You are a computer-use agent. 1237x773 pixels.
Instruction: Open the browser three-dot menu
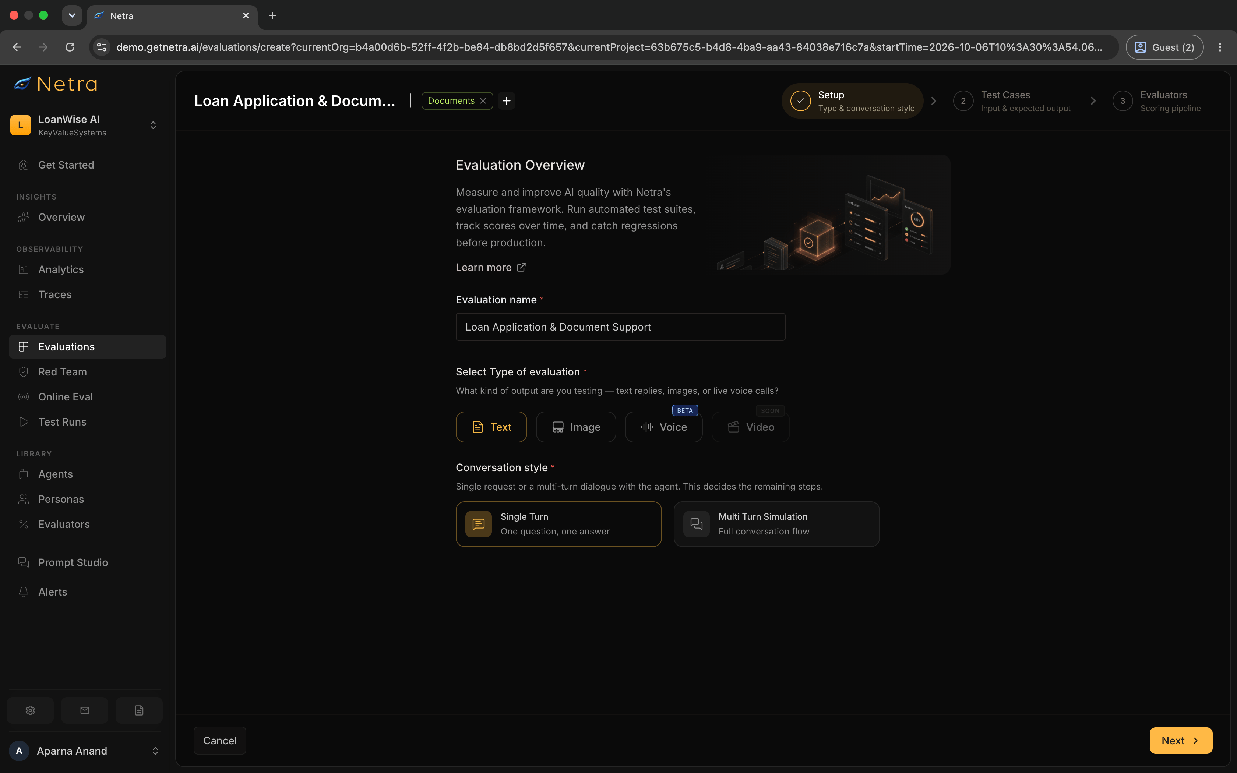[1220, 47]
